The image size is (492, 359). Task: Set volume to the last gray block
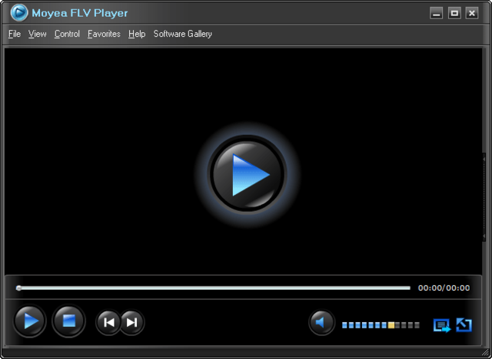click(417, 325)
